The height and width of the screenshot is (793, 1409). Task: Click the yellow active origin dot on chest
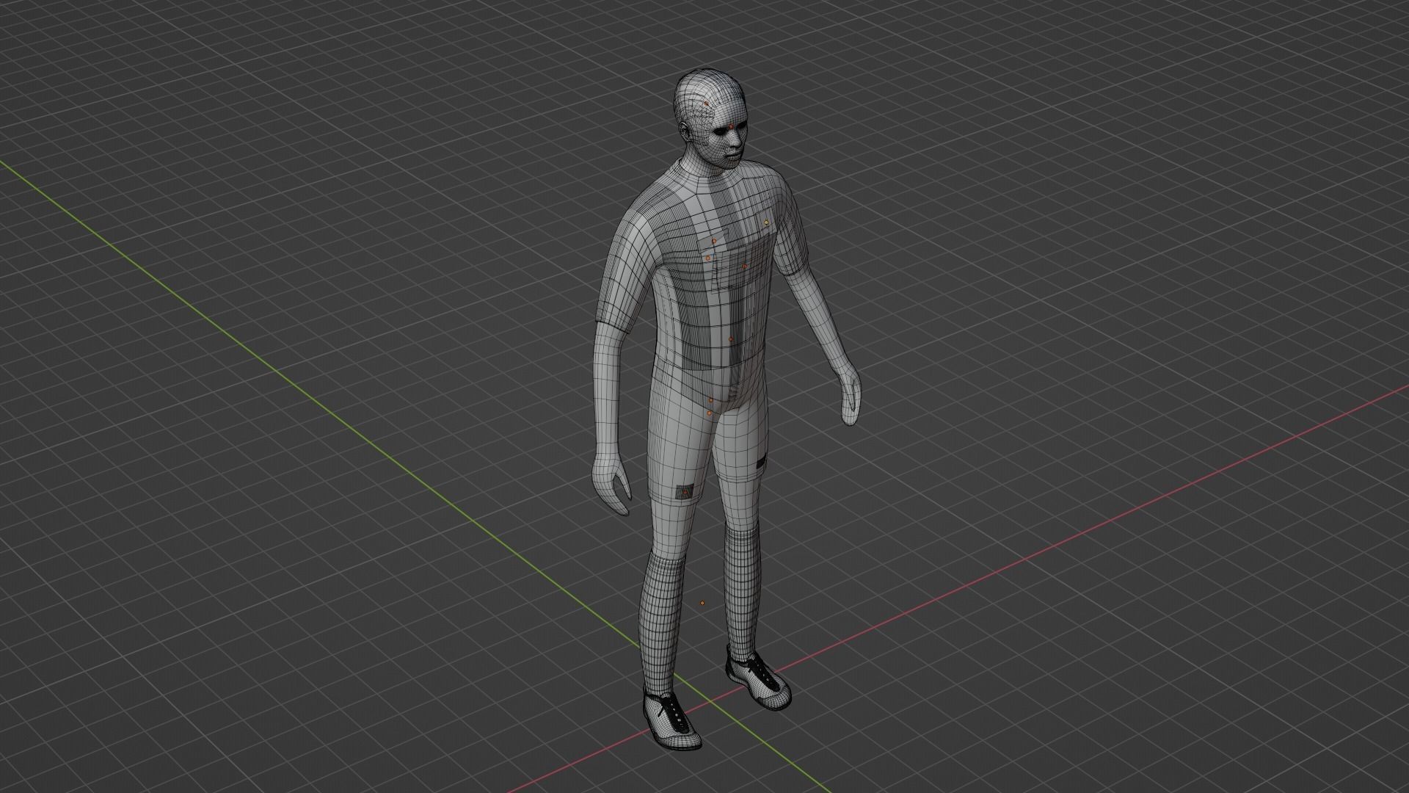766,221
